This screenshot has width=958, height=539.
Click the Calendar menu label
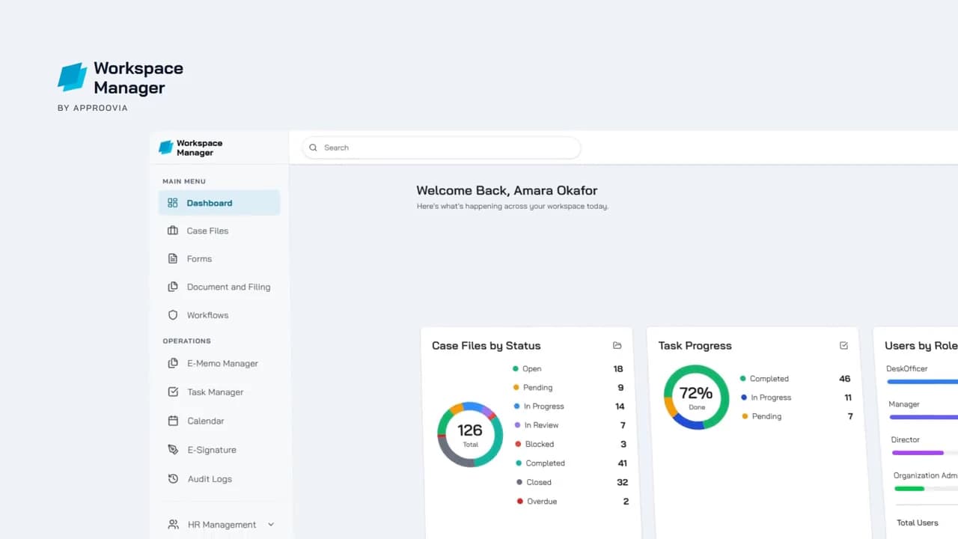pos(206,421)
